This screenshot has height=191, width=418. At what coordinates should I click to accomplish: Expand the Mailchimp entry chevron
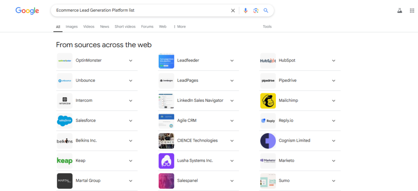click(x=334, y=101)
